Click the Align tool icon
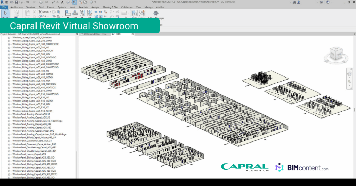 68,13
